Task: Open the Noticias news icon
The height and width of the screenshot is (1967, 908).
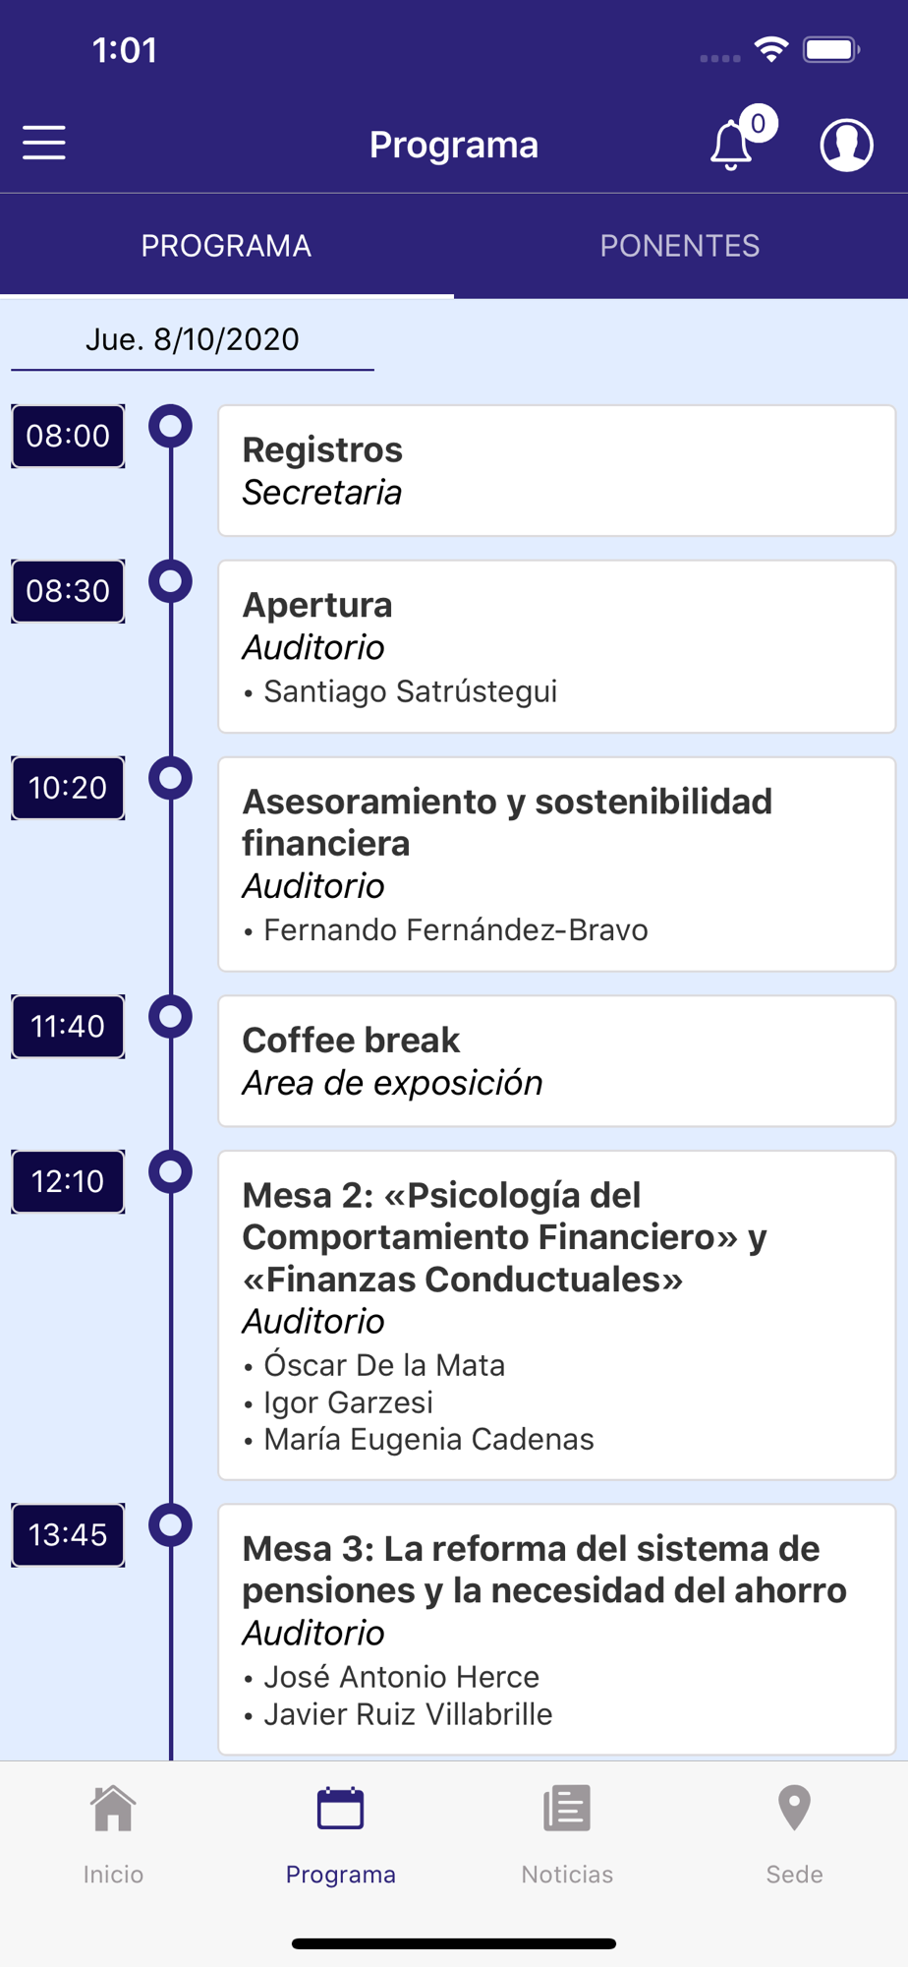Action: point(567,1809)
